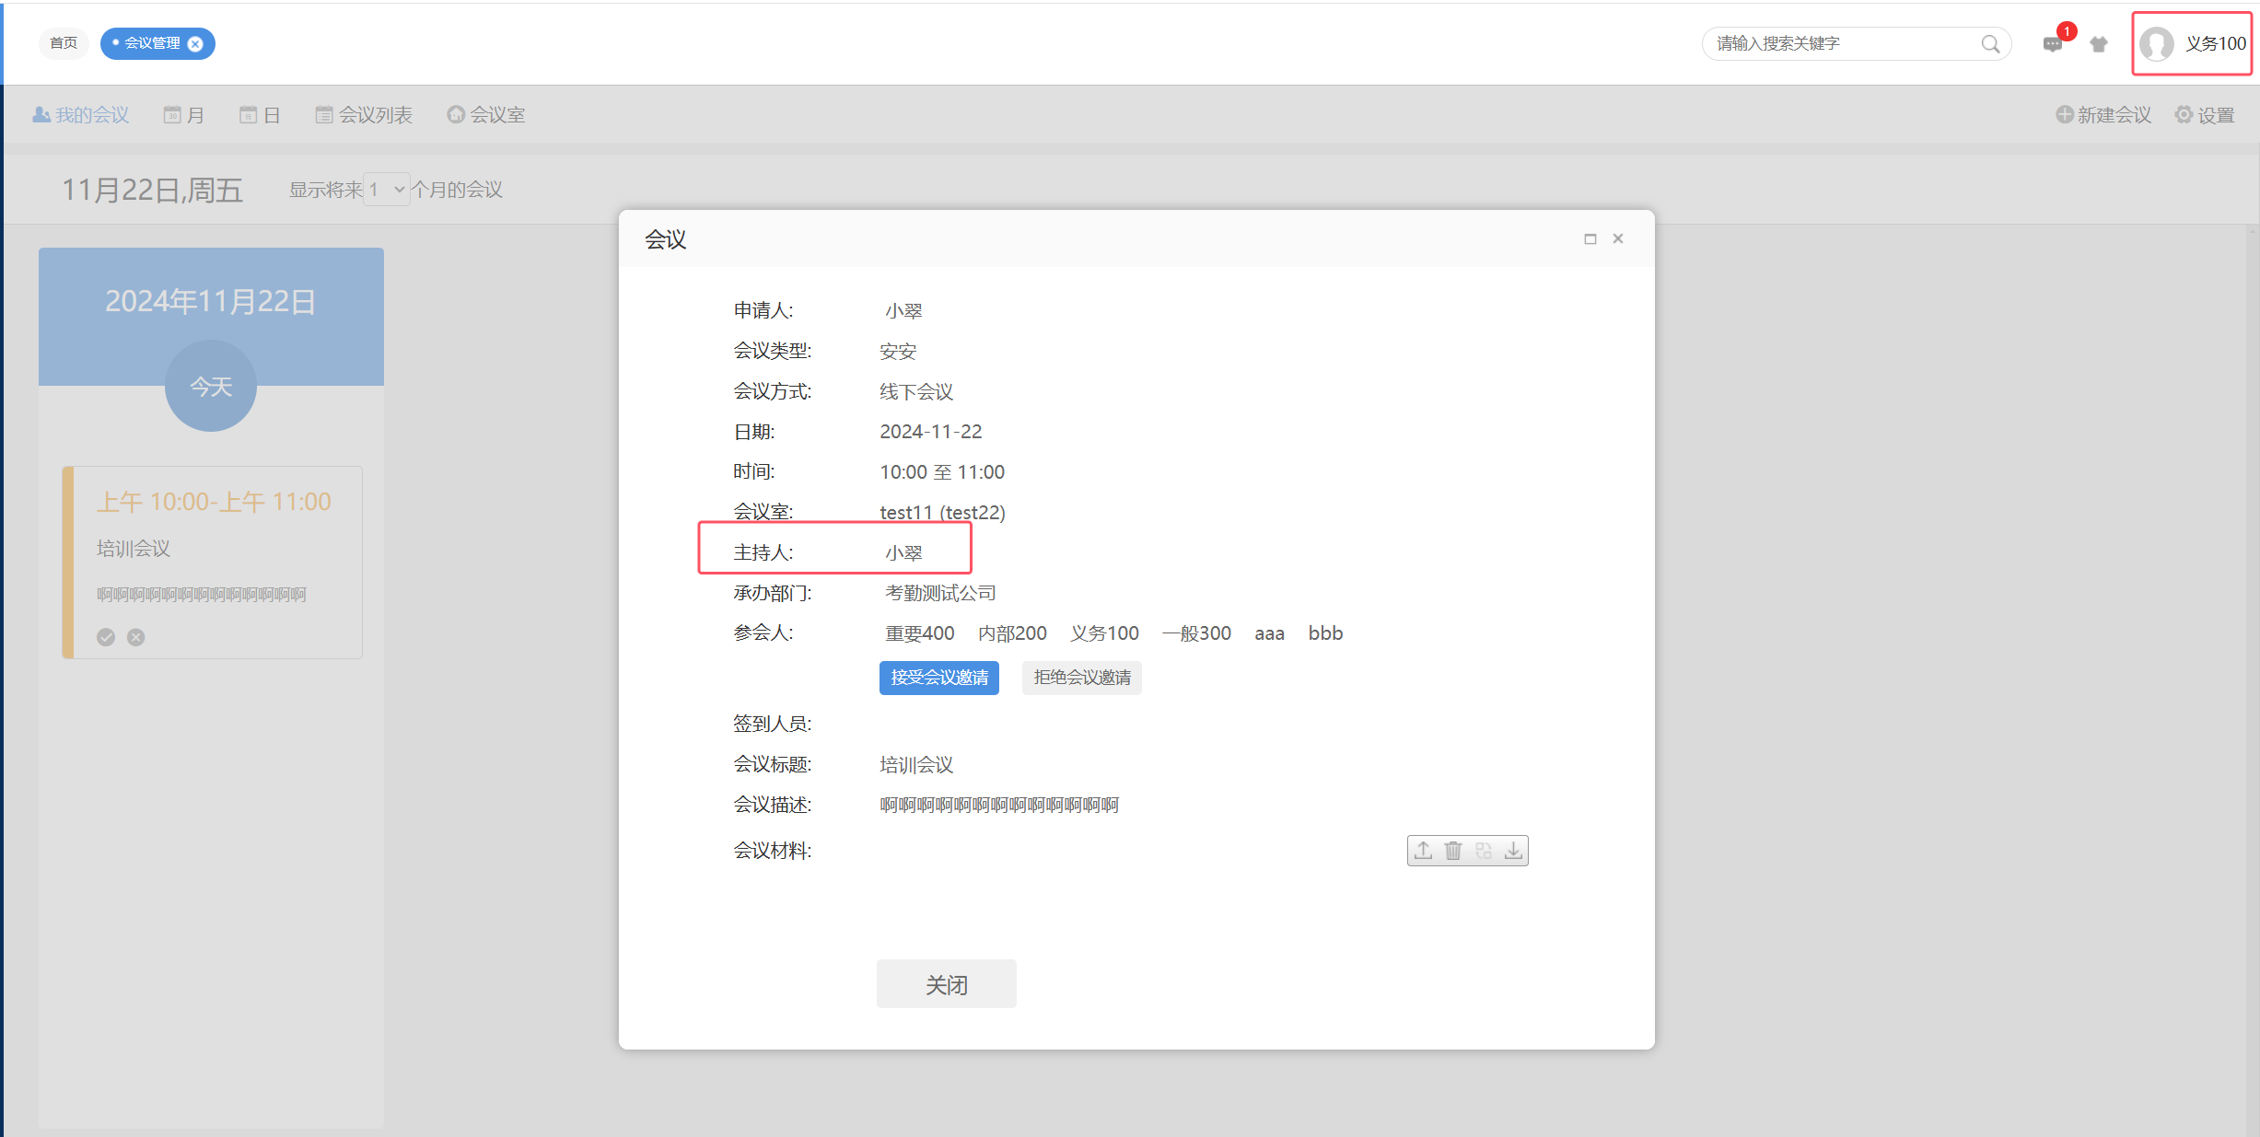
Task: Click 接受会议邀请 button
Action: (x=938, y=678)
